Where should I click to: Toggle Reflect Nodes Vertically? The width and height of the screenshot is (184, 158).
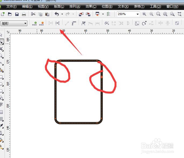tap(168, 23)
